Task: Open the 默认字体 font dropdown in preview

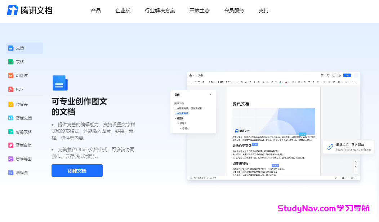Action: 229,82
